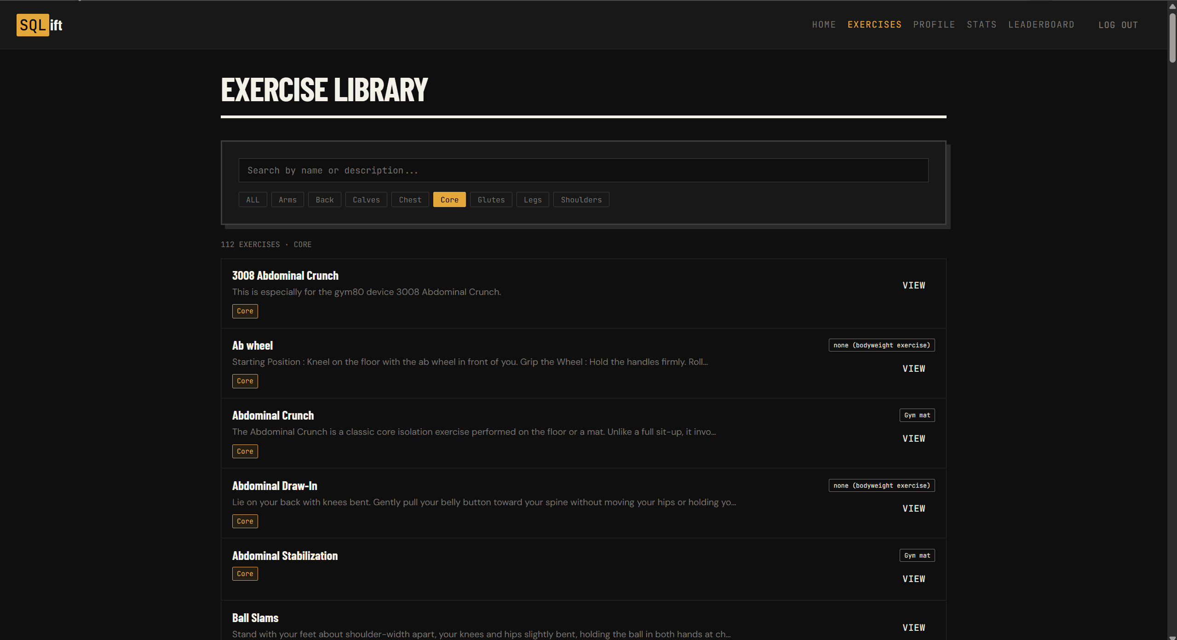Open the Exercises nav item
The height and width of the screenshot is (640, 1177).
tap(874, 25)
